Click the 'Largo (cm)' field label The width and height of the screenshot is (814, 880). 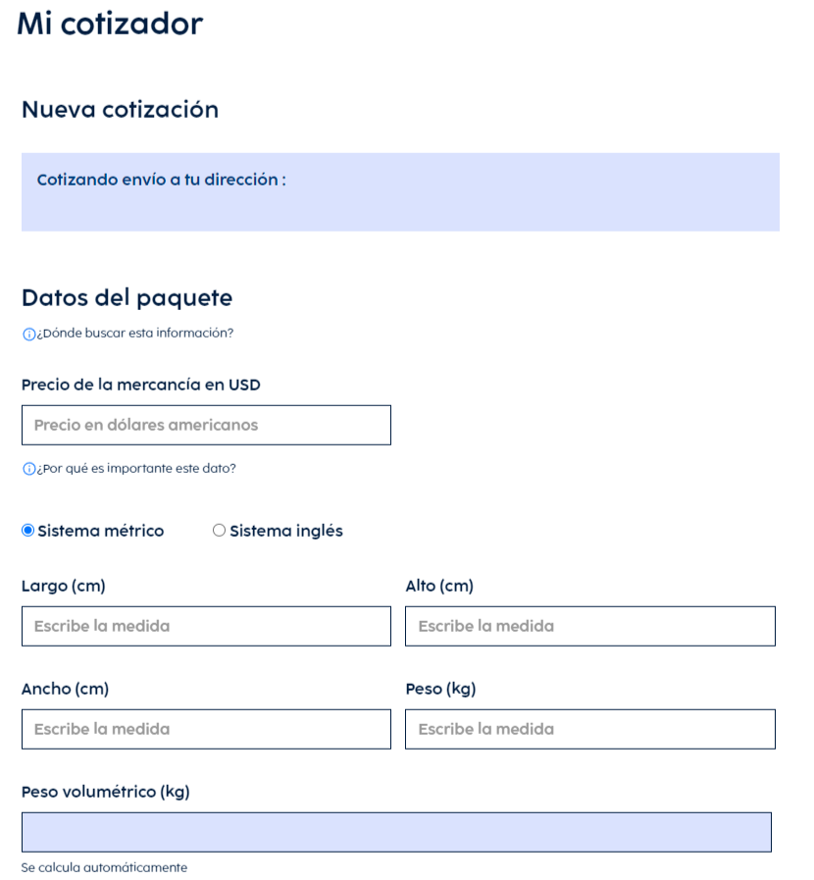point(64,587)
